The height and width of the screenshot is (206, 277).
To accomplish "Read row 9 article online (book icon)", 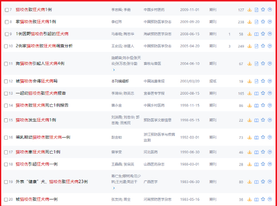I will (256, 34).
